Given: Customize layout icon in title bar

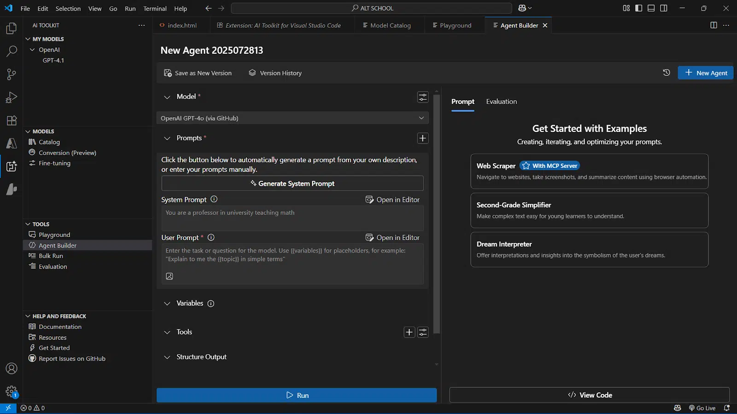Looking at the screenshot, I should pos(626,8).
